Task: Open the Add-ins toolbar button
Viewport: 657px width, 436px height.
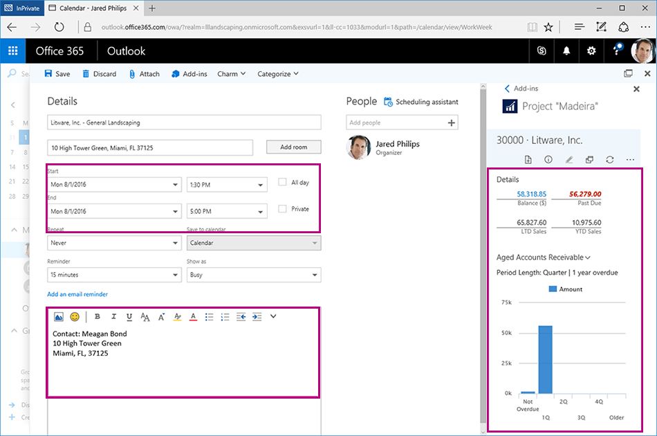Action: tap(189, 74)
